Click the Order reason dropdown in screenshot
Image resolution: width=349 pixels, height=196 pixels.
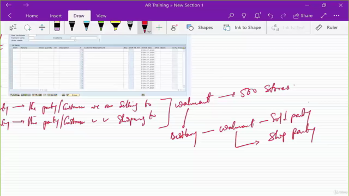(52, 40)
